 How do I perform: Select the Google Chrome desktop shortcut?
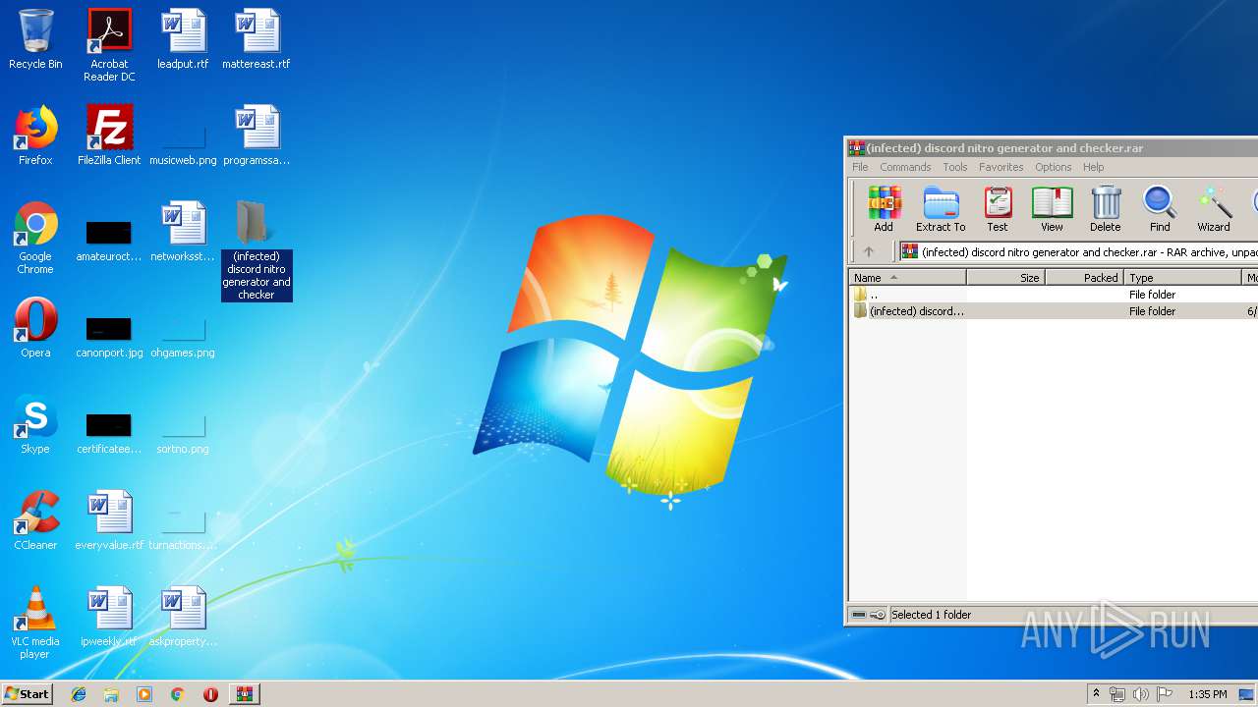click(x=35, y=238)
